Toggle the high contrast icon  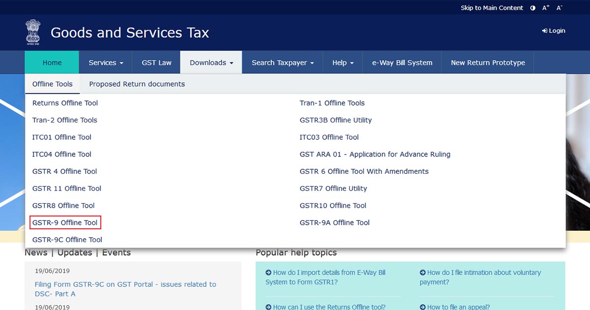533,8
